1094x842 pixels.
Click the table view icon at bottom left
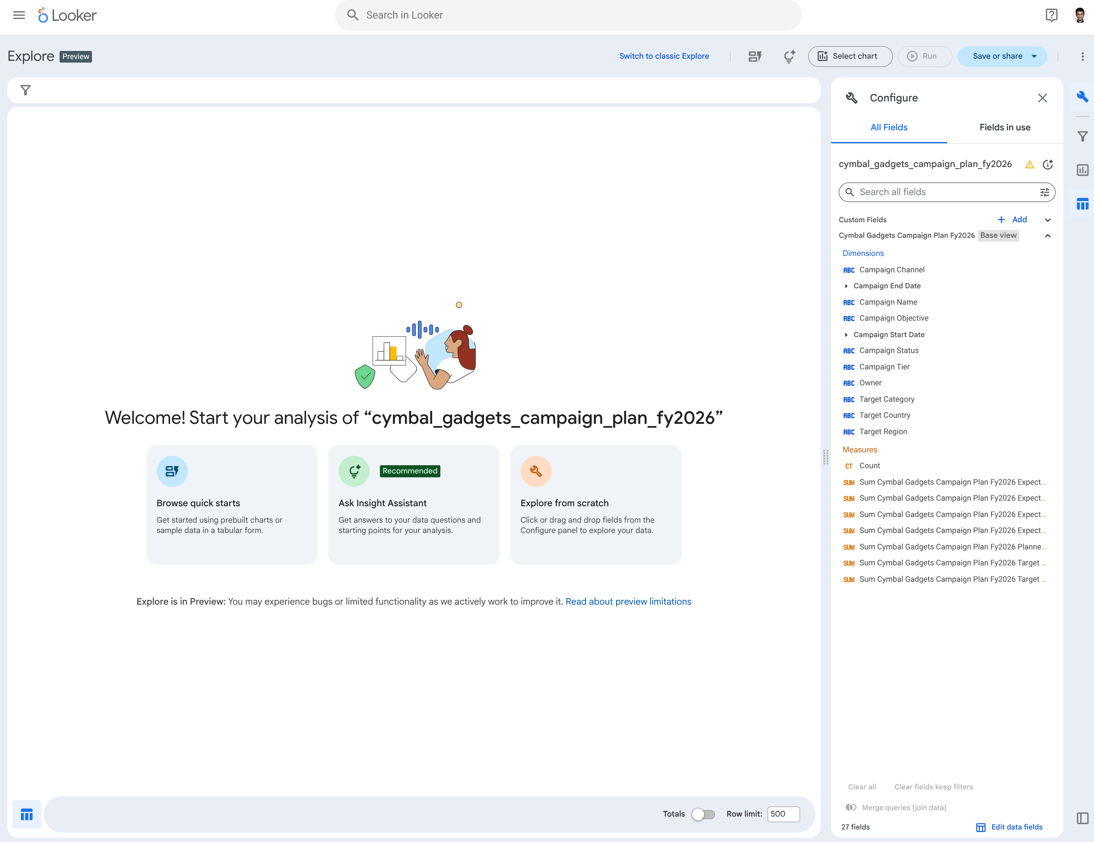click(x=26, y=814)
